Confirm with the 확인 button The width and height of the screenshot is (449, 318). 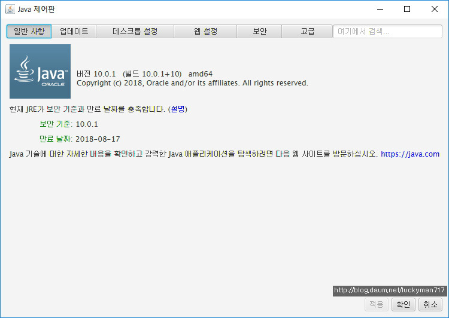tap(403, 304)
